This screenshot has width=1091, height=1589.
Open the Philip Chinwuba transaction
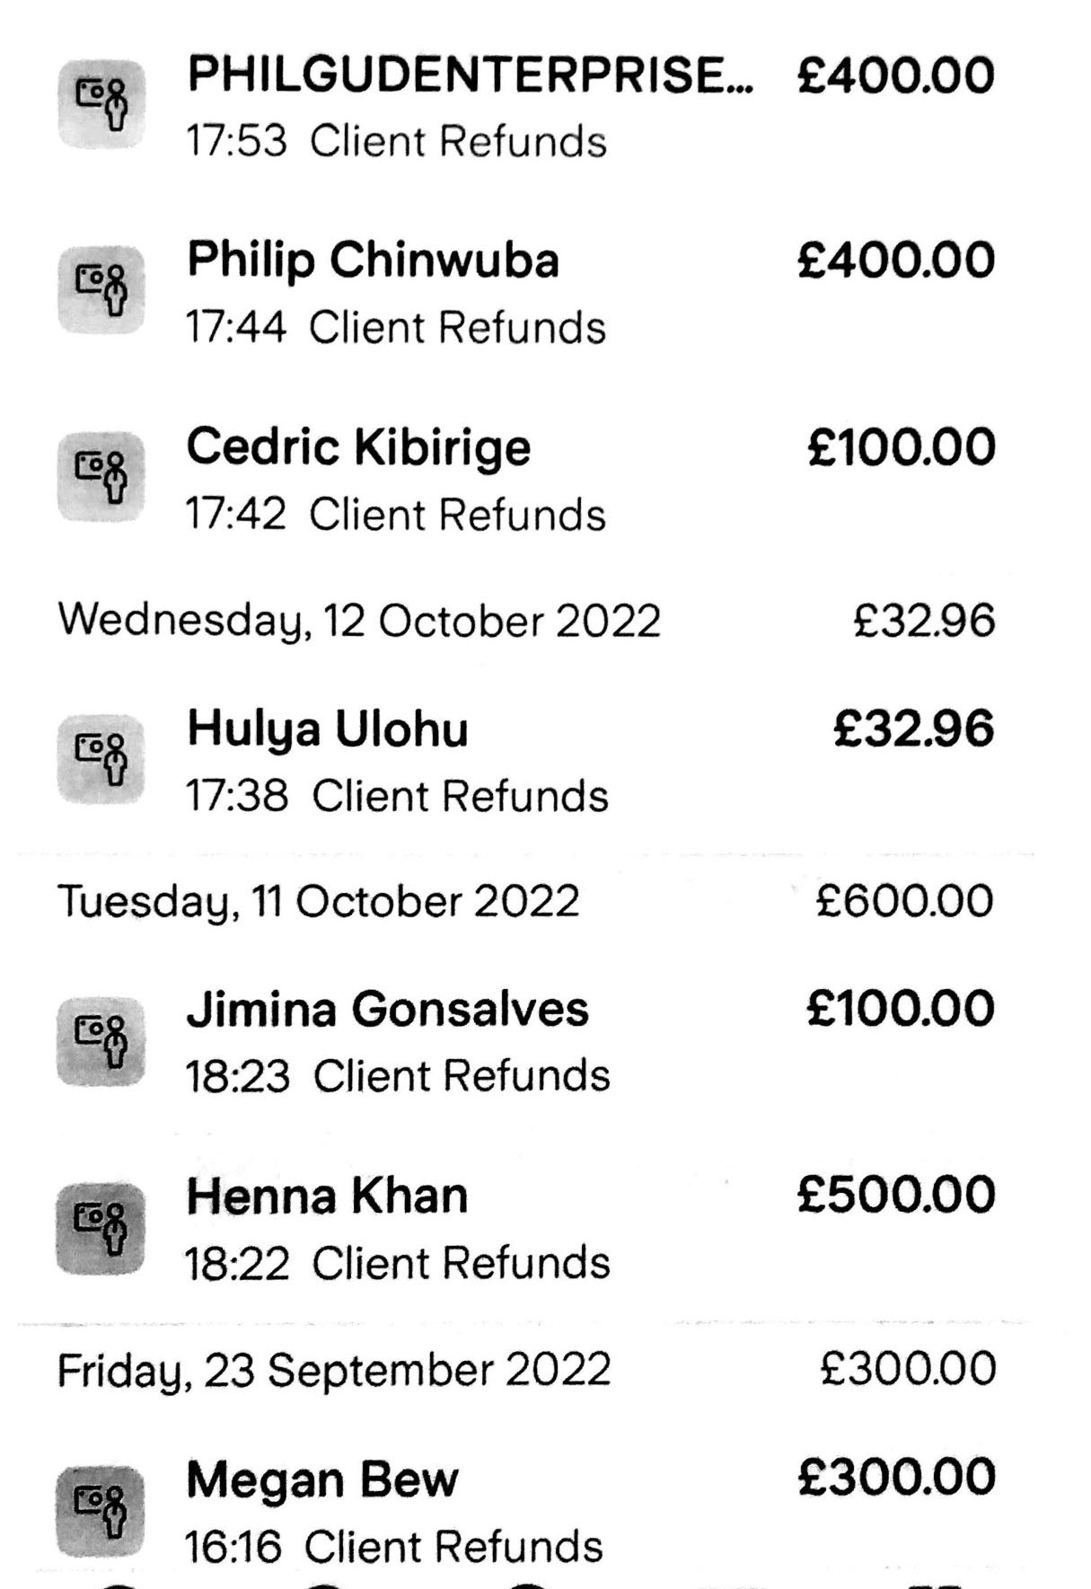373,260
